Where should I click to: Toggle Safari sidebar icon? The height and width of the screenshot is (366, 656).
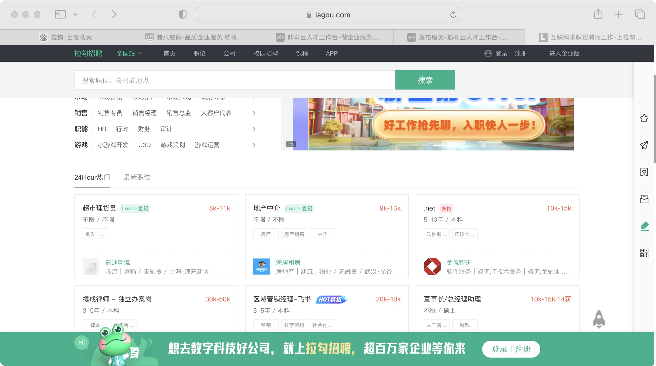tap(60, 14)
